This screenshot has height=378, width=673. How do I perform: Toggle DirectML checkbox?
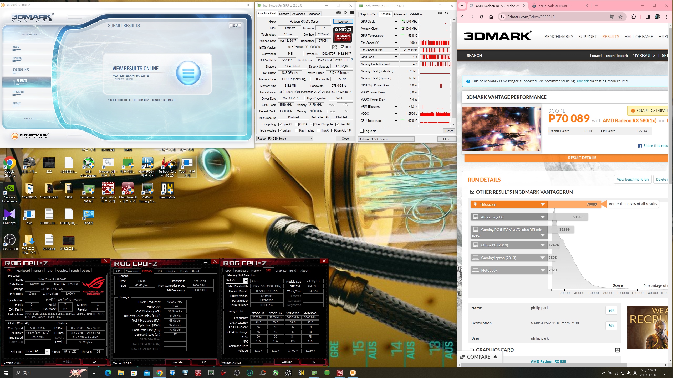(x=337, y=124)
